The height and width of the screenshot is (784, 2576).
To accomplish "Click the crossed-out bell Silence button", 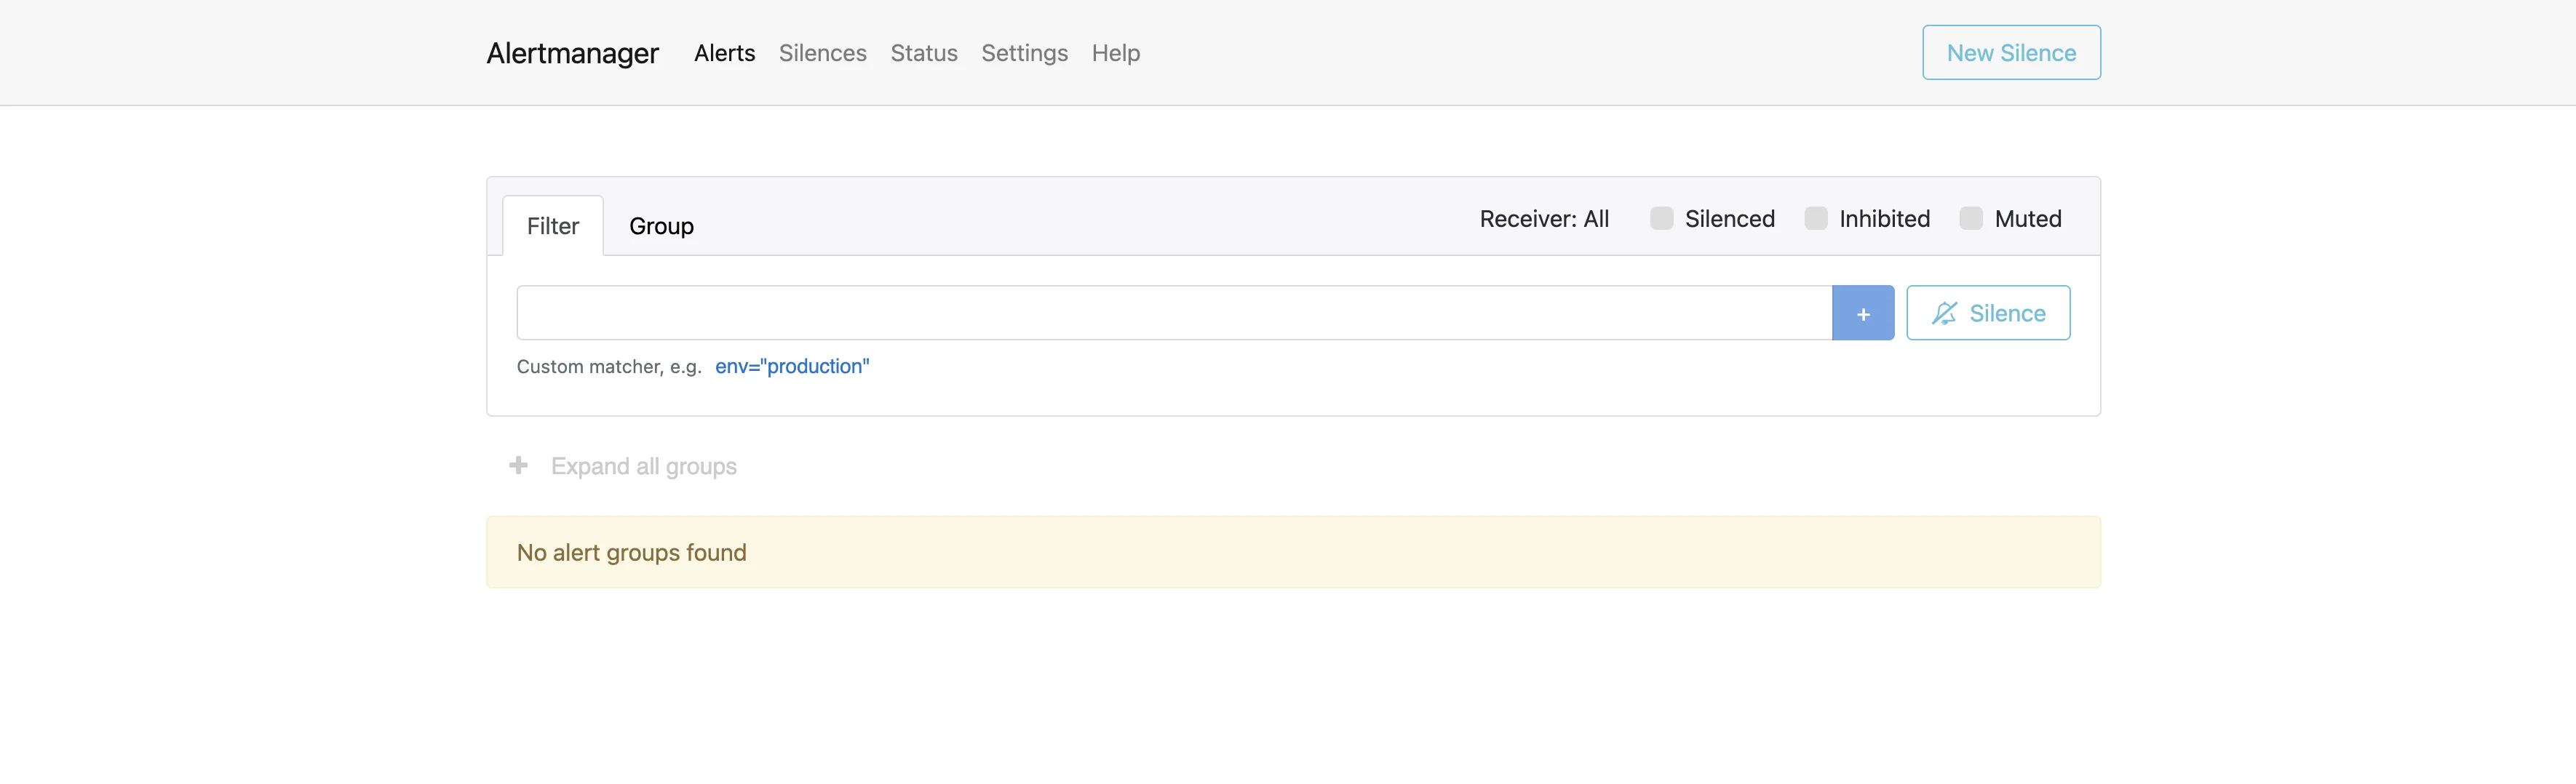I will point(1987,313).
